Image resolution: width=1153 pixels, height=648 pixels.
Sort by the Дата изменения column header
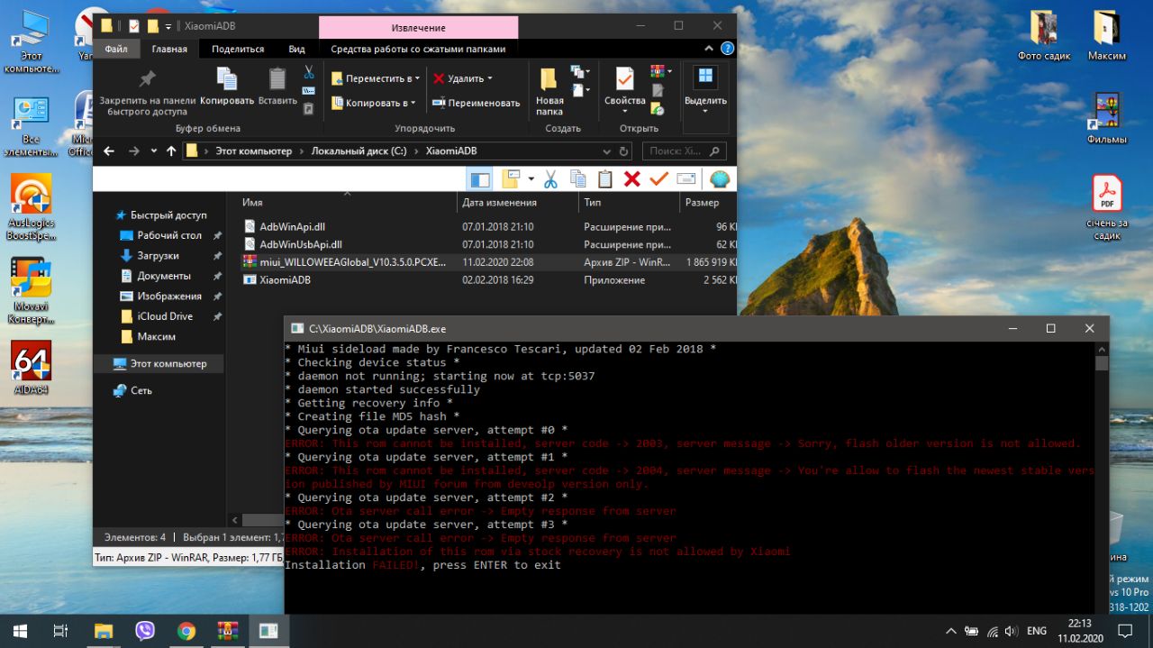click(519, 203)
